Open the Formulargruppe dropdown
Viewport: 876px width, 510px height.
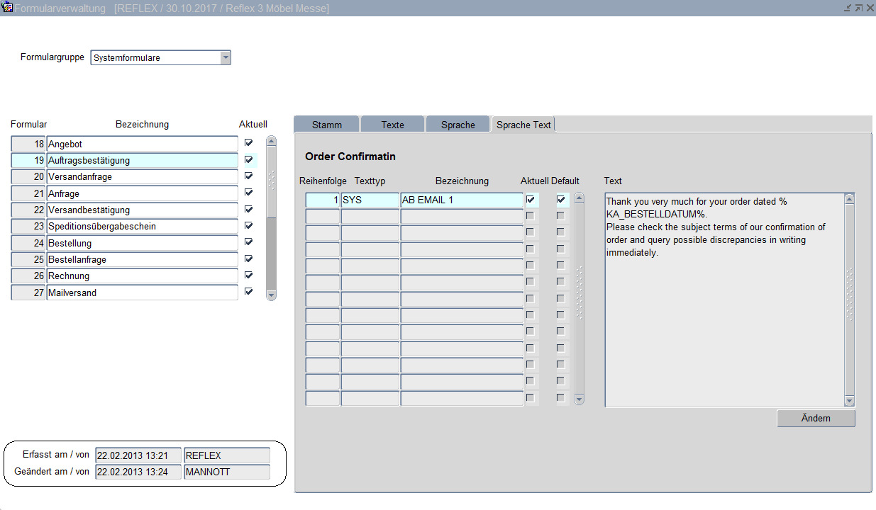[x=226, y=58]
